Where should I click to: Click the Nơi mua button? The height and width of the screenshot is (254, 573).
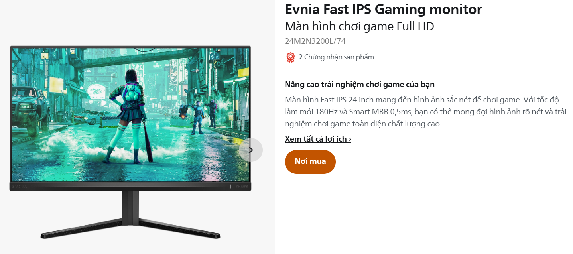(310, 161)
